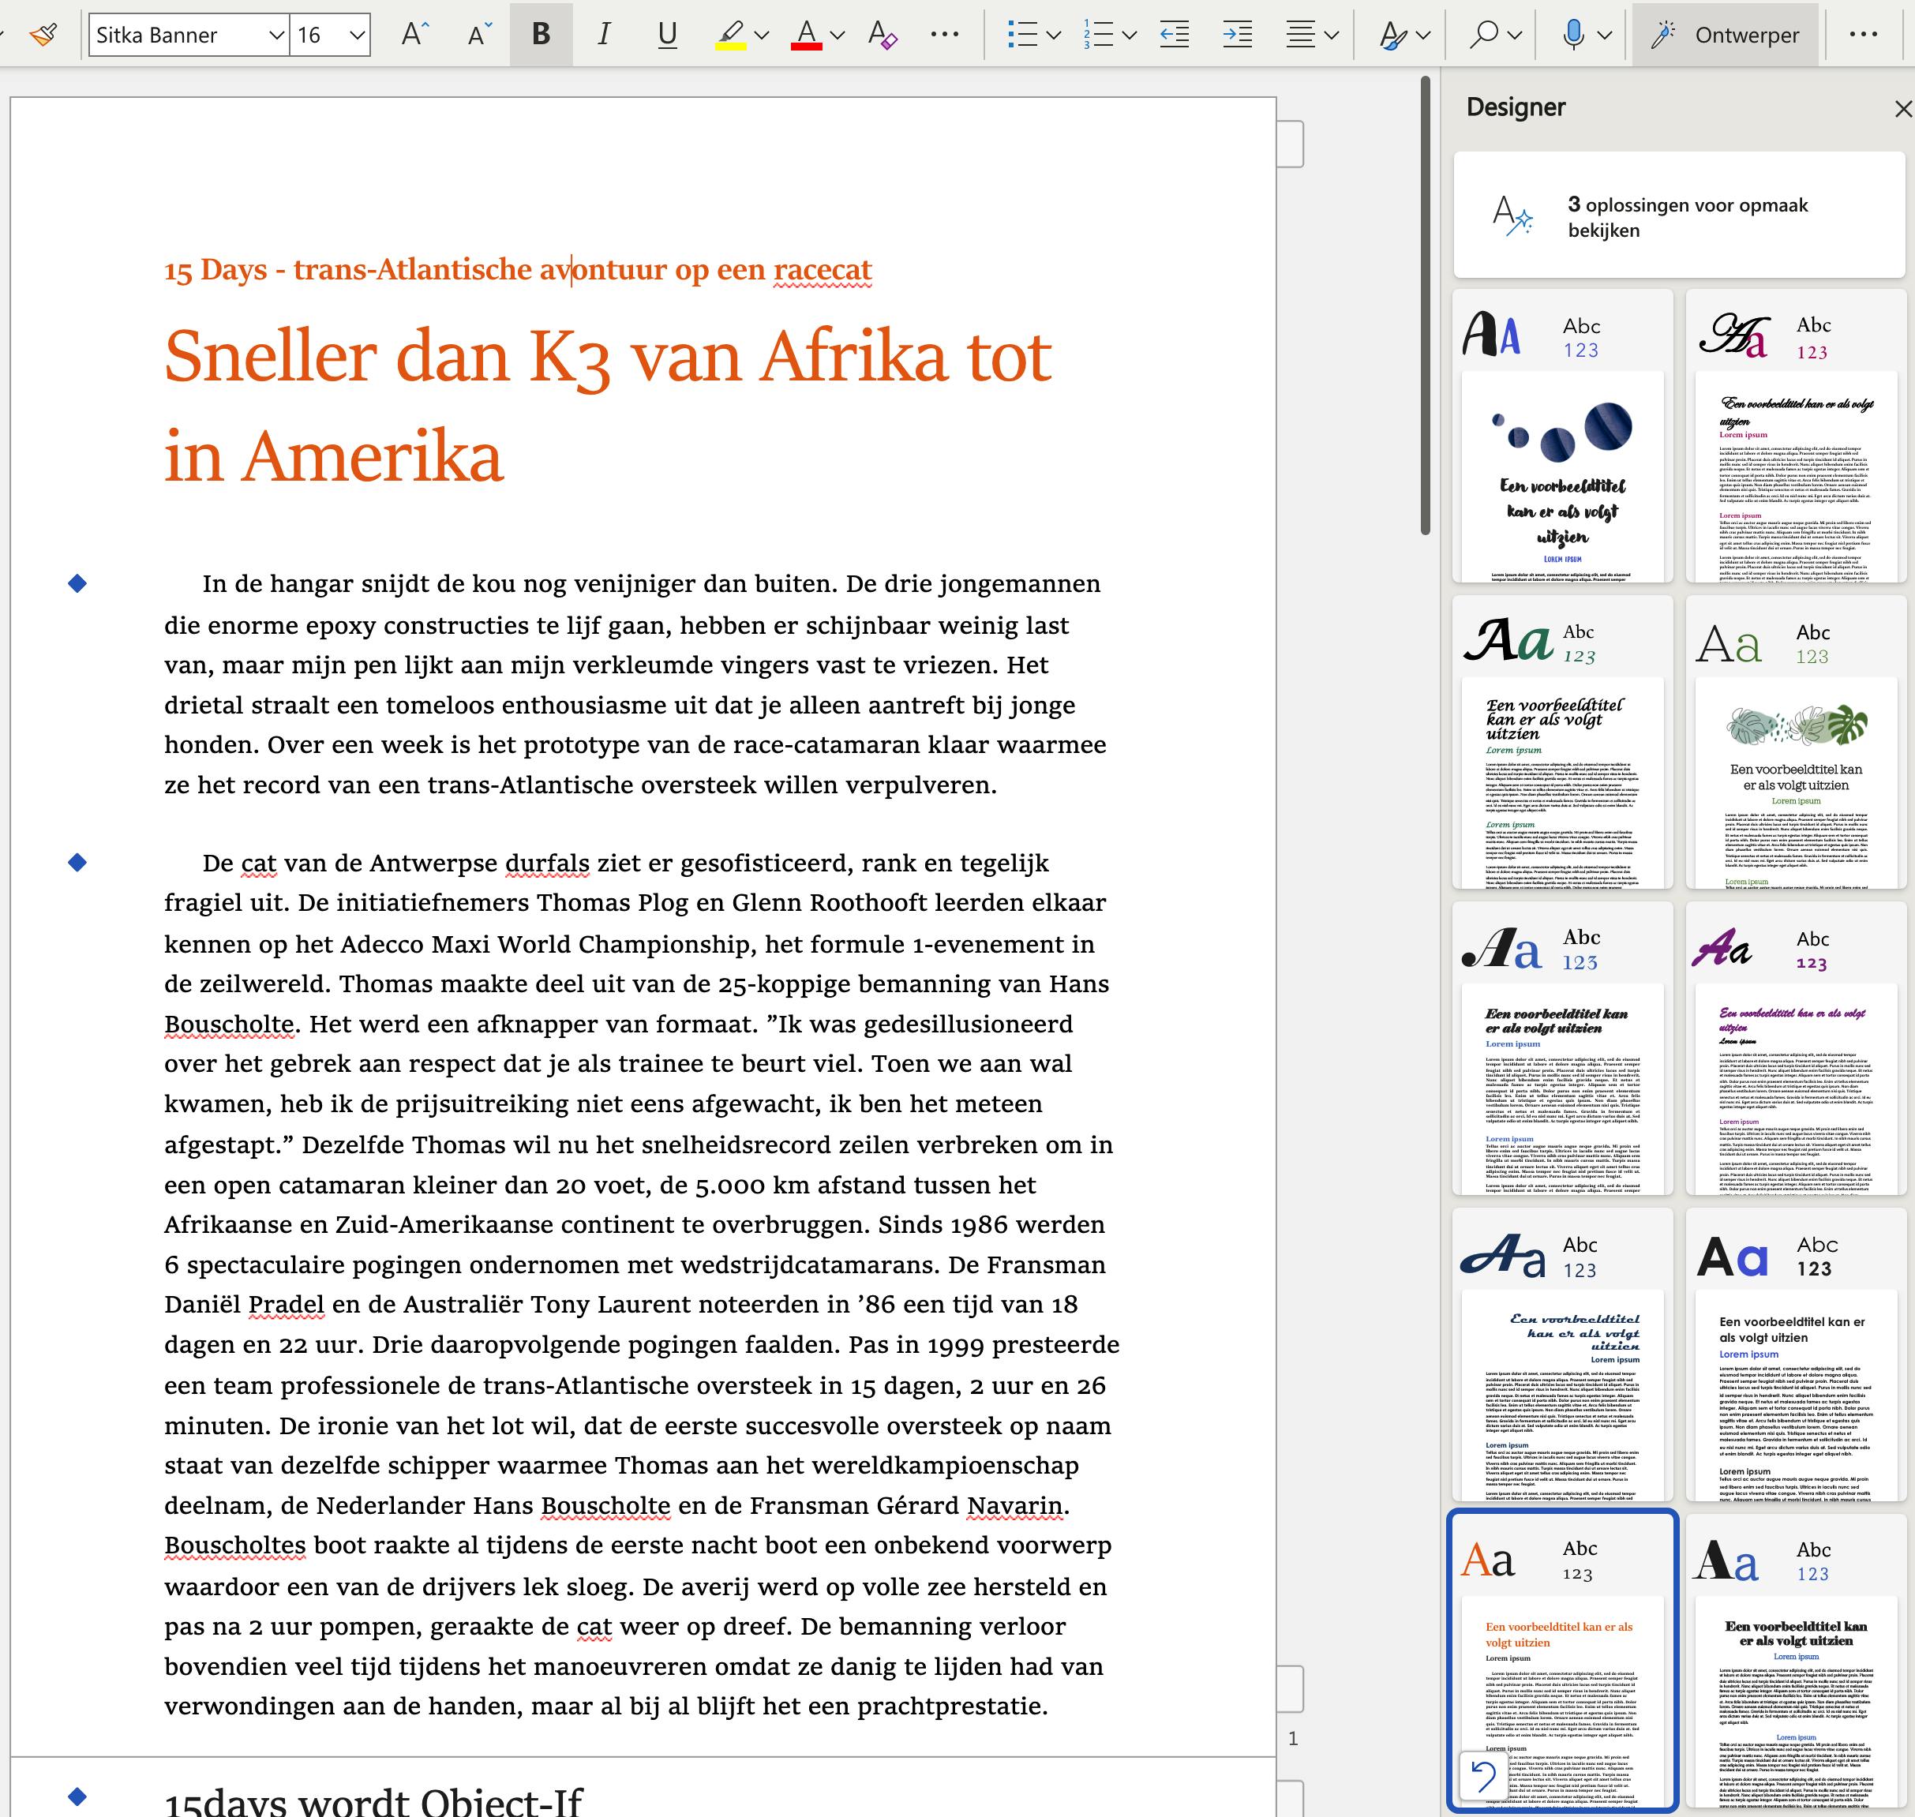This screenshot has height=1817, width=1915.
Task: Apply the yellow text highlight color
Action: [x=730, y=35]
